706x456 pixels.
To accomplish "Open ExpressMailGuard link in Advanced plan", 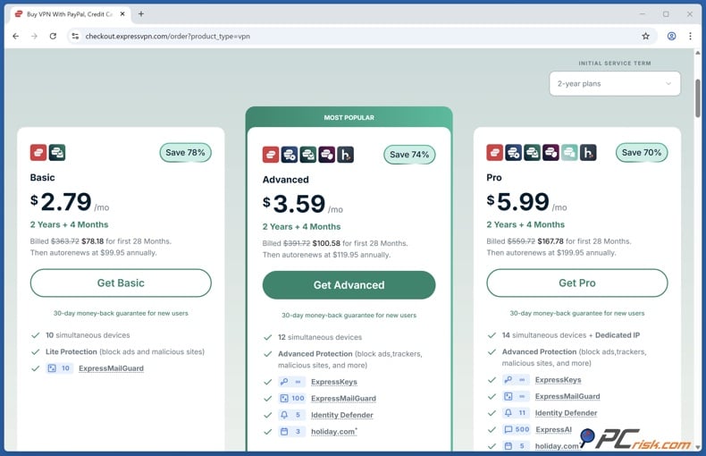I will click(x=343, y=398).
